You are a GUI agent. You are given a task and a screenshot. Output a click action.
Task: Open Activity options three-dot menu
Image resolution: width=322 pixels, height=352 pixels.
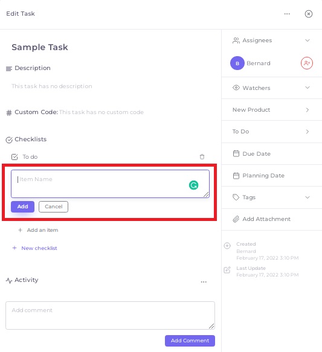[x=204, y=282]
